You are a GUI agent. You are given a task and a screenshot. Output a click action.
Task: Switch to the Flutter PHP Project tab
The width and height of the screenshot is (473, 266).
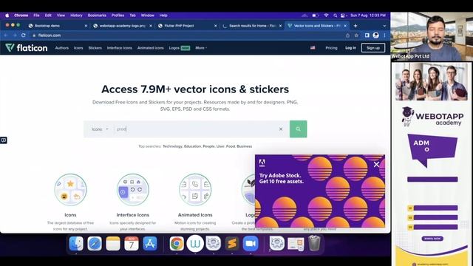pos(187,26)
